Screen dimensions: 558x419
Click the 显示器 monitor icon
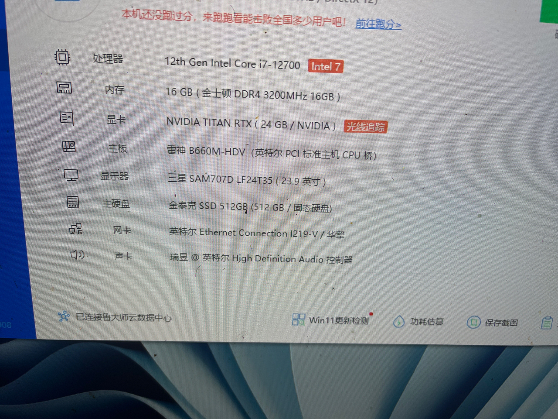71,175
